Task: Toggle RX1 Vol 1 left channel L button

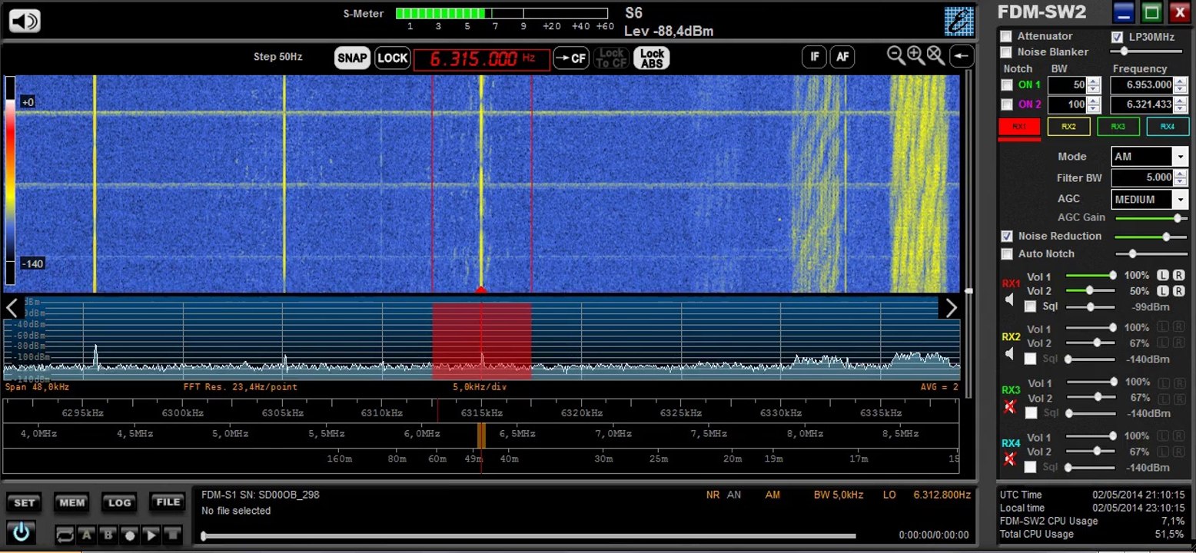Action: click(1164, 276)
